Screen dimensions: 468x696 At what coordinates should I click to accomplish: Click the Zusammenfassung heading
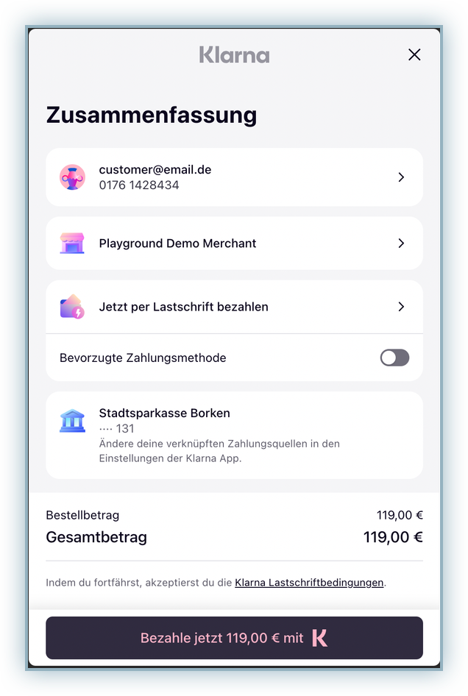(x=151, y=116)
